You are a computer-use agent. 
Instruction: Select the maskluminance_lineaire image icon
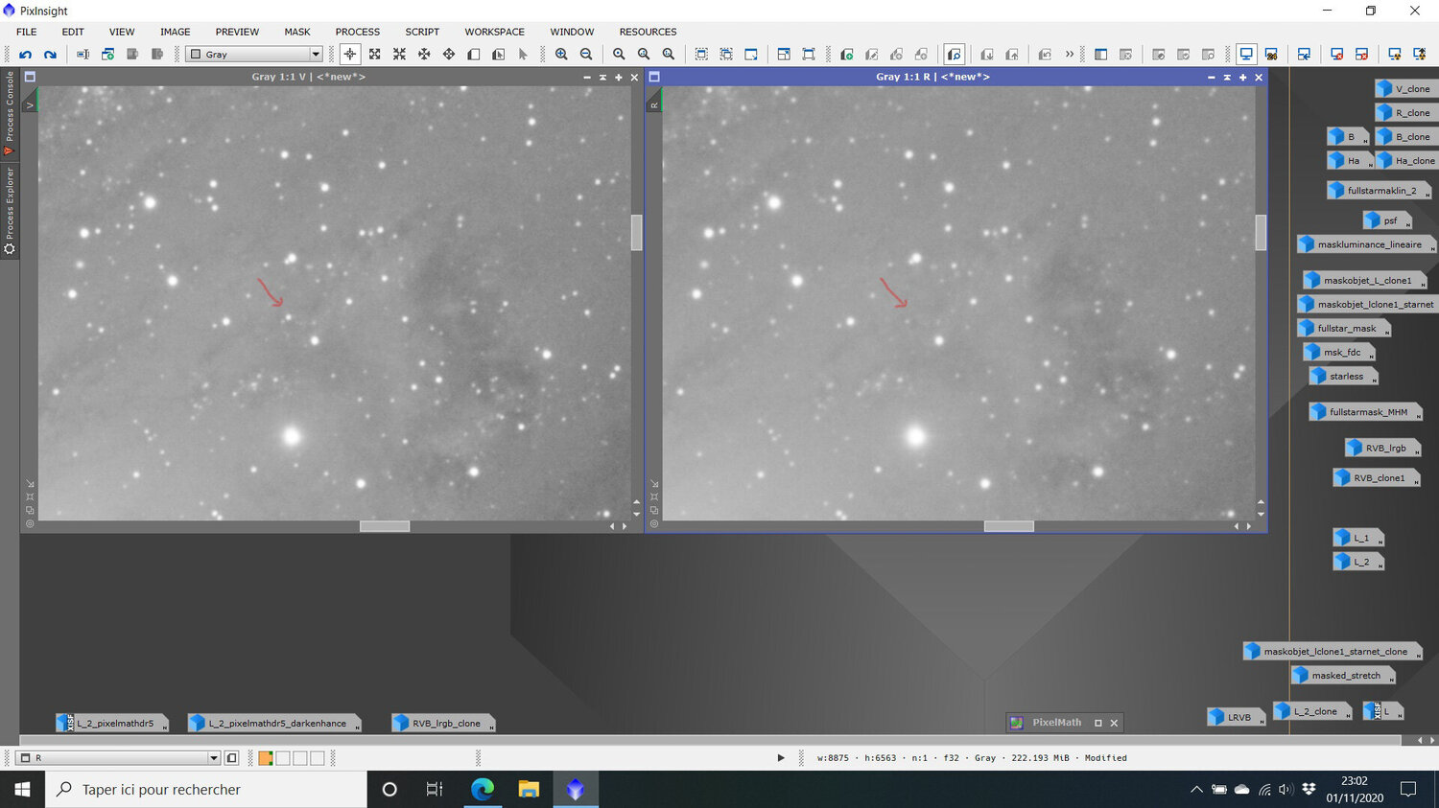pos(1366,244)
